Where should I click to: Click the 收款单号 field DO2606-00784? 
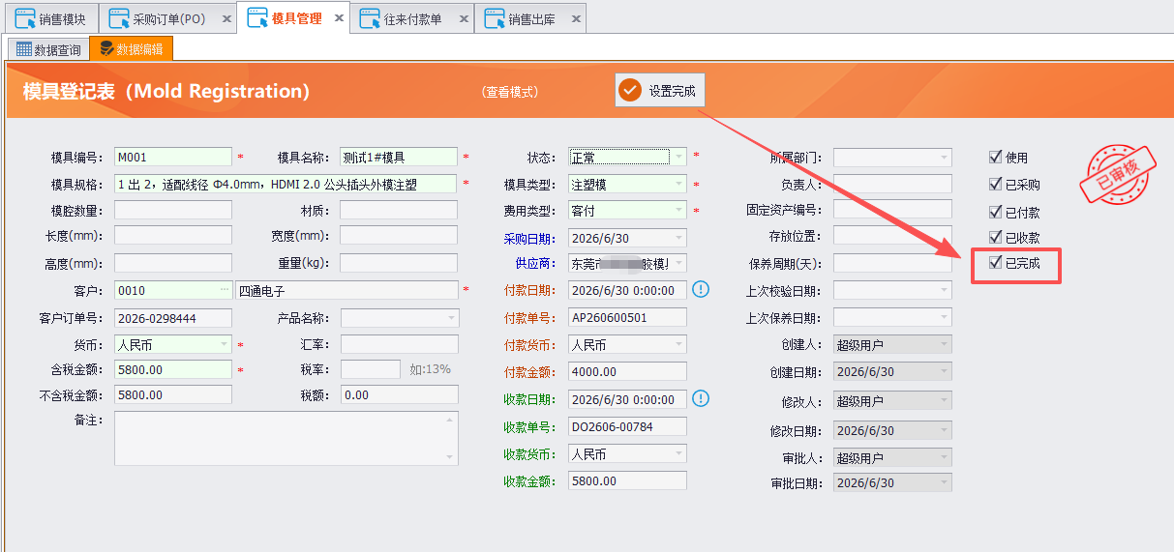tap(628, 426)
